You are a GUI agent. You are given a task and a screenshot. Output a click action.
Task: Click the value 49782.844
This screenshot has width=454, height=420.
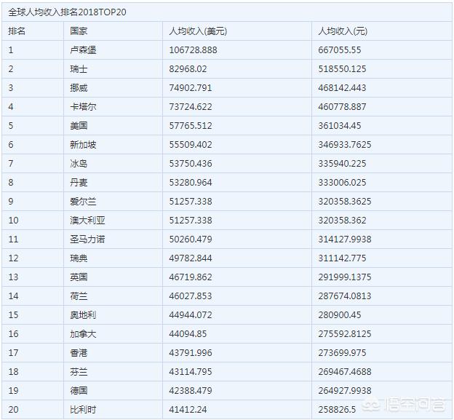pos(191,258)
